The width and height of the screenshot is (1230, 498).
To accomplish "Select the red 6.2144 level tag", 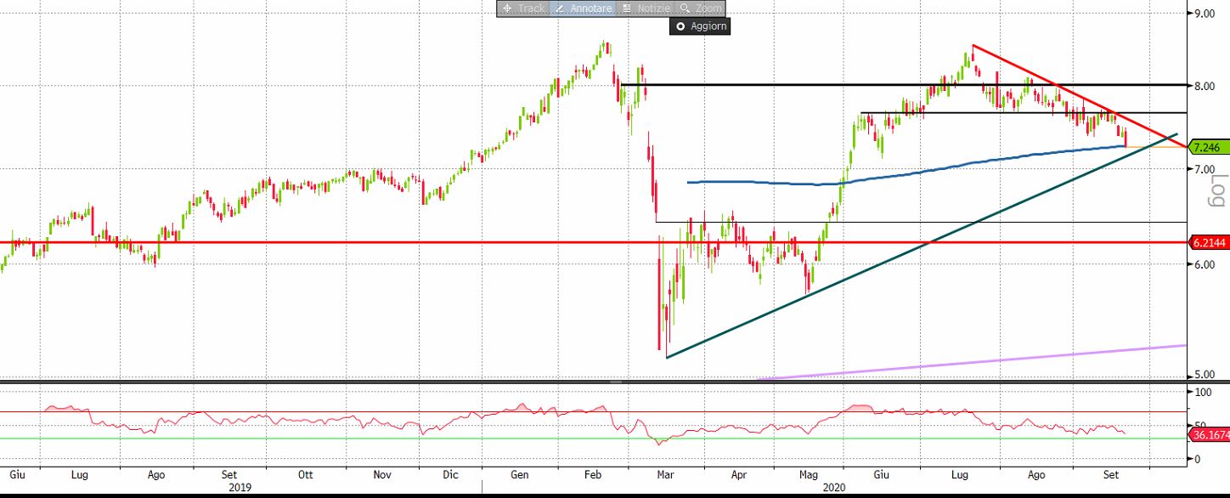I will click(x=1209, y=242).
